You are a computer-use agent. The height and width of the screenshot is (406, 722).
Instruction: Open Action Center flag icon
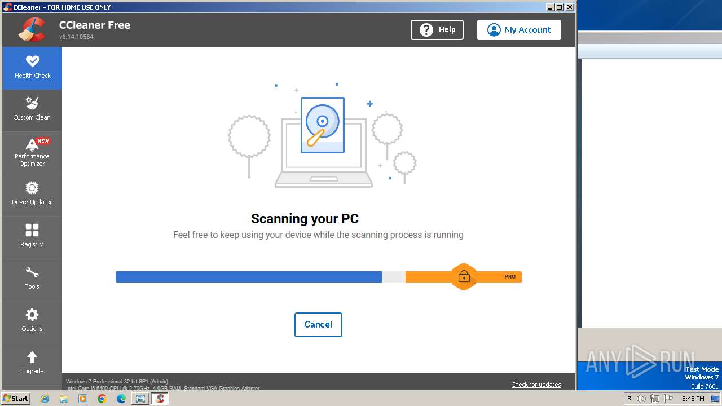[668, 399]
